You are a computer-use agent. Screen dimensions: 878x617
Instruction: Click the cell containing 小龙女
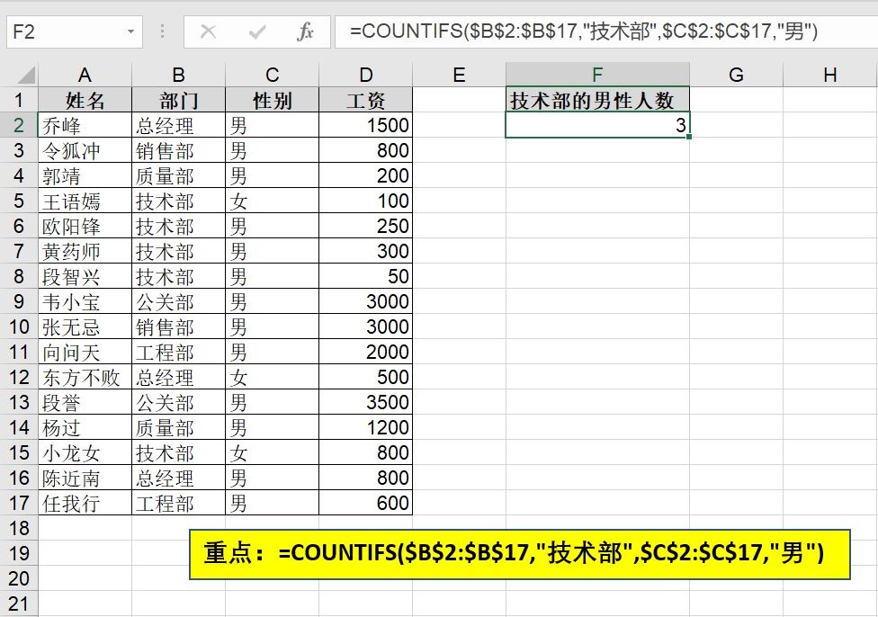click(85, 452)
